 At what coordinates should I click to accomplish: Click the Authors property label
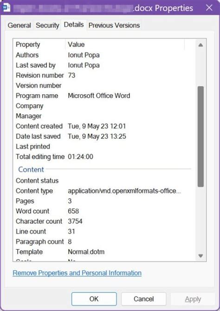coord(27,55)
